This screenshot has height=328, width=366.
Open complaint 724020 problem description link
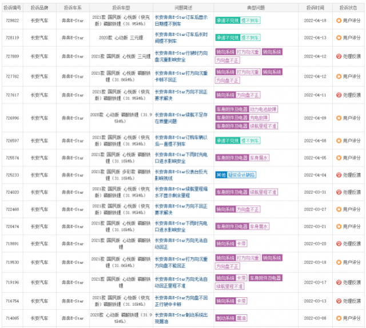[181, 192]
